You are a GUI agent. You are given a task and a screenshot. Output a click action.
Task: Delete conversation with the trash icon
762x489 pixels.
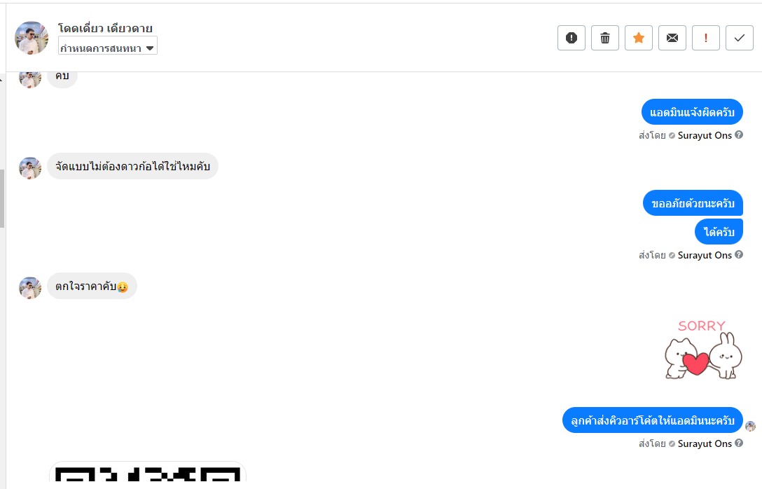[605, 38]
